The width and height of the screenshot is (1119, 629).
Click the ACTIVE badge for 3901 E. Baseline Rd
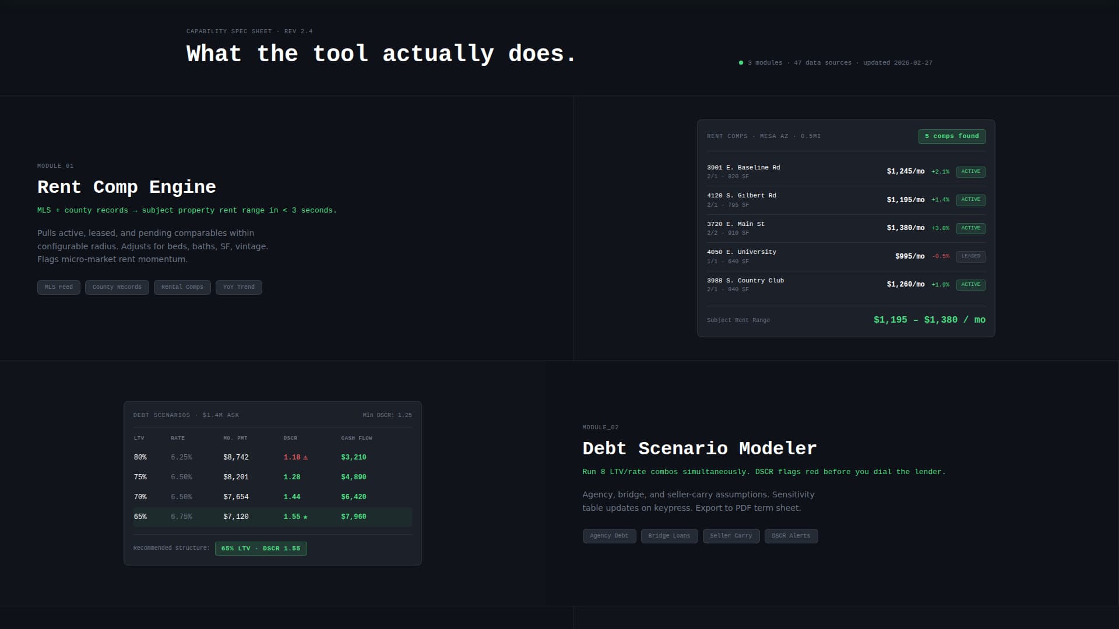pyautogui.click(x=970, y=172)
